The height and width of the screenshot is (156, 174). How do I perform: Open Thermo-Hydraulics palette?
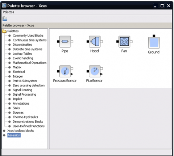coord(25,117)
